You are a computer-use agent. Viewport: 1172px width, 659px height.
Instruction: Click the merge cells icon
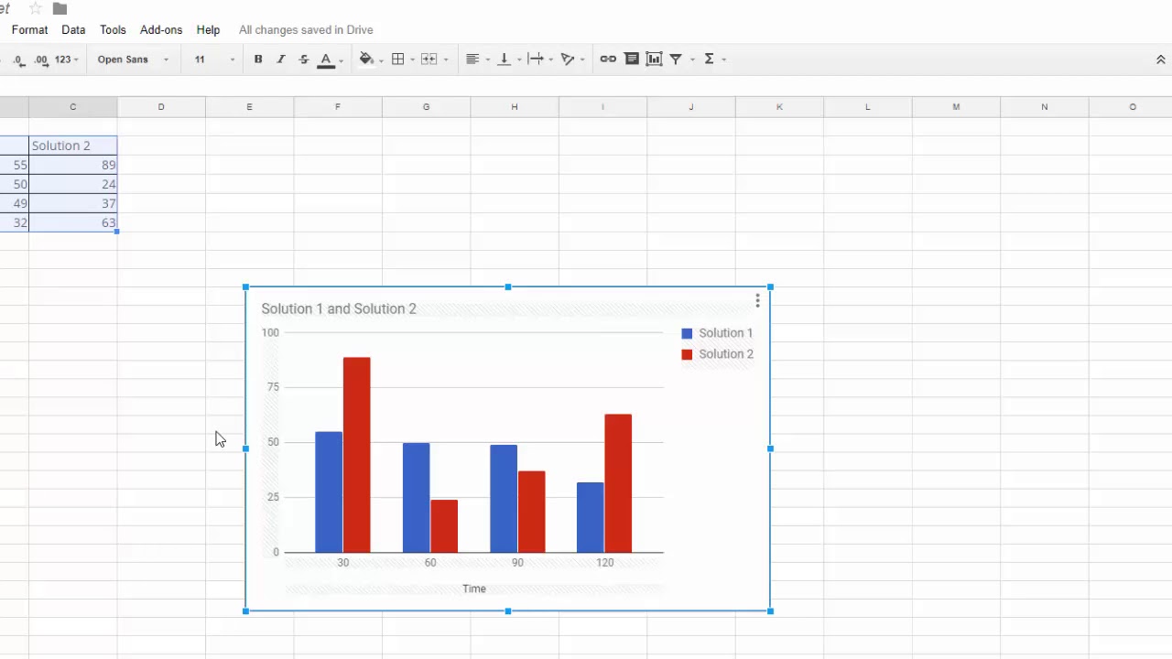point(429,59)
